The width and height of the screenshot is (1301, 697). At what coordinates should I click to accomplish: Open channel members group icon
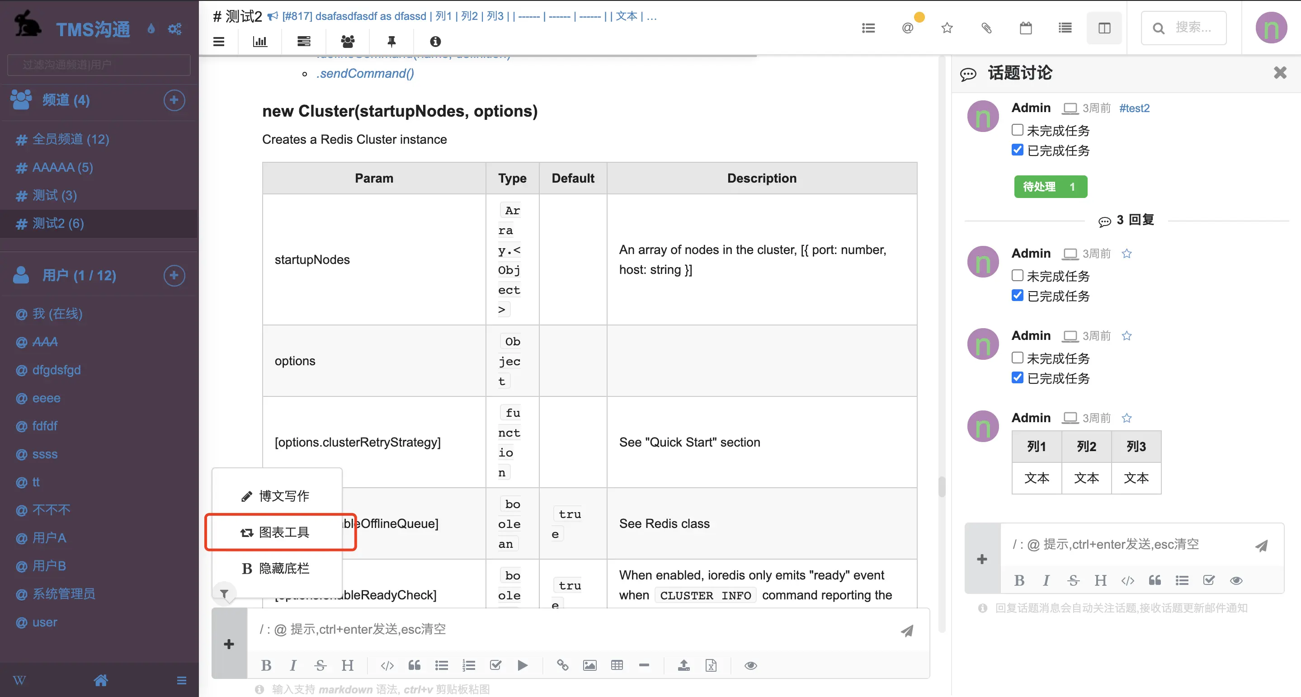point(348,42)
